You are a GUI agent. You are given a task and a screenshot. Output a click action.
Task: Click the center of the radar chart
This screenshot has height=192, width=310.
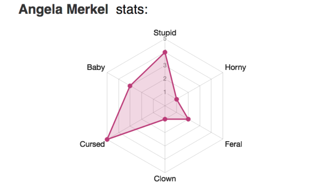(x=165, y=106)
